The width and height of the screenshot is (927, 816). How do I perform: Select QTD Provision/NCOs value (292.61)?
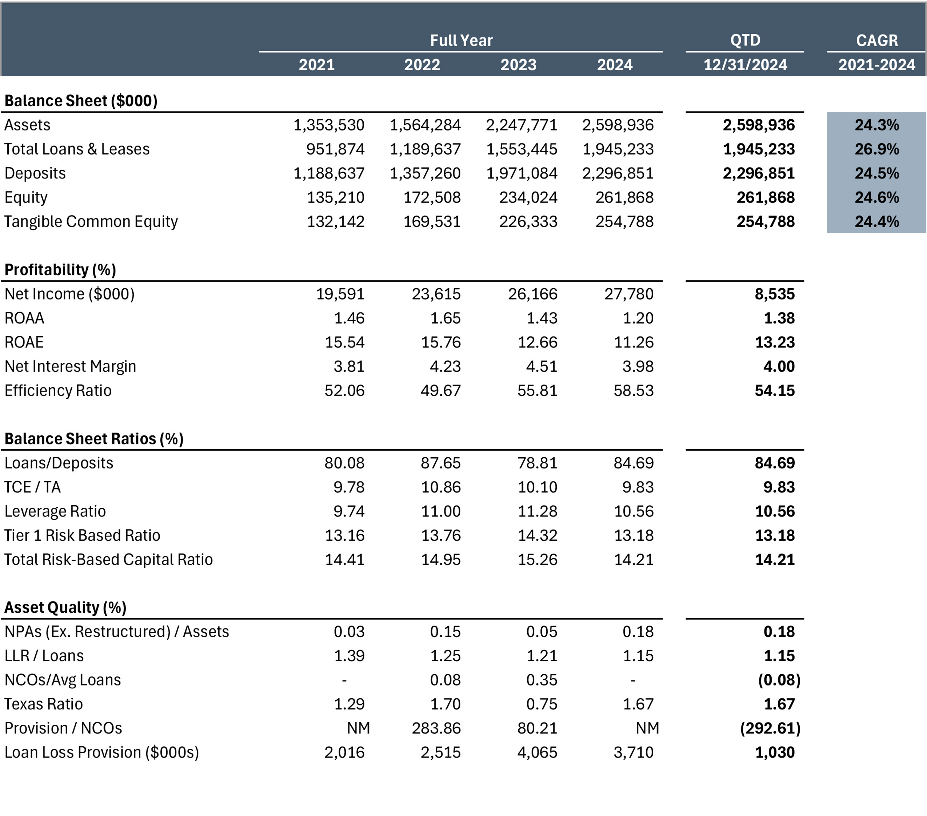pos(770,728)
